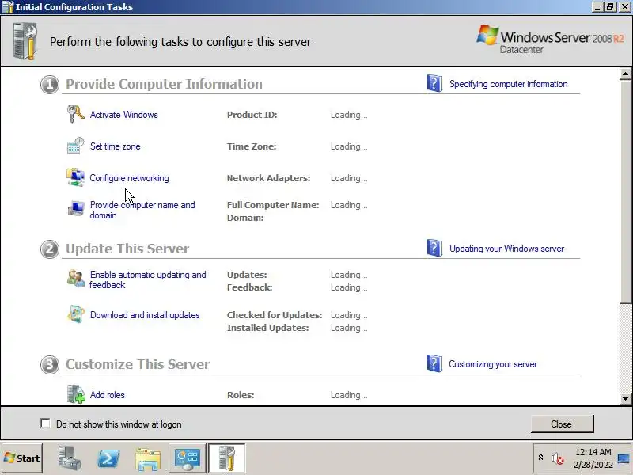Image resolution: width=633 pixels, height=475 pixels.
Task: Click the Show desktop monitor tray icon
Action: (x=624, y=458)
